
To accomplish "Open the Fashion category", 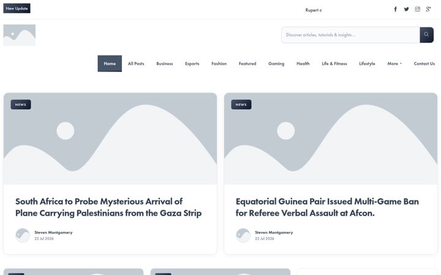I will click(x=219, y=64).
